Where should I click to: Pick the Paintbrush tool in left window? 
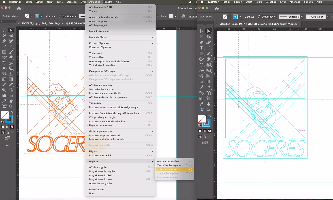[11, 52]
